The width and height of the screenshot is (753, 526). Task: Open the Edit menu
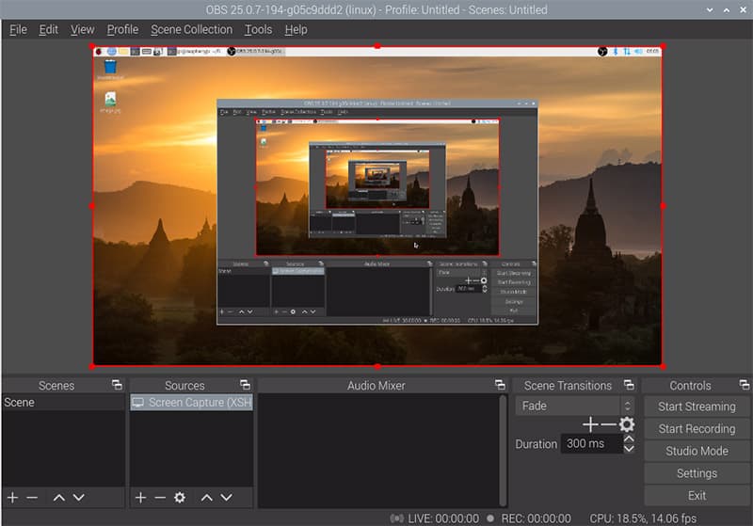pos(49,30)
